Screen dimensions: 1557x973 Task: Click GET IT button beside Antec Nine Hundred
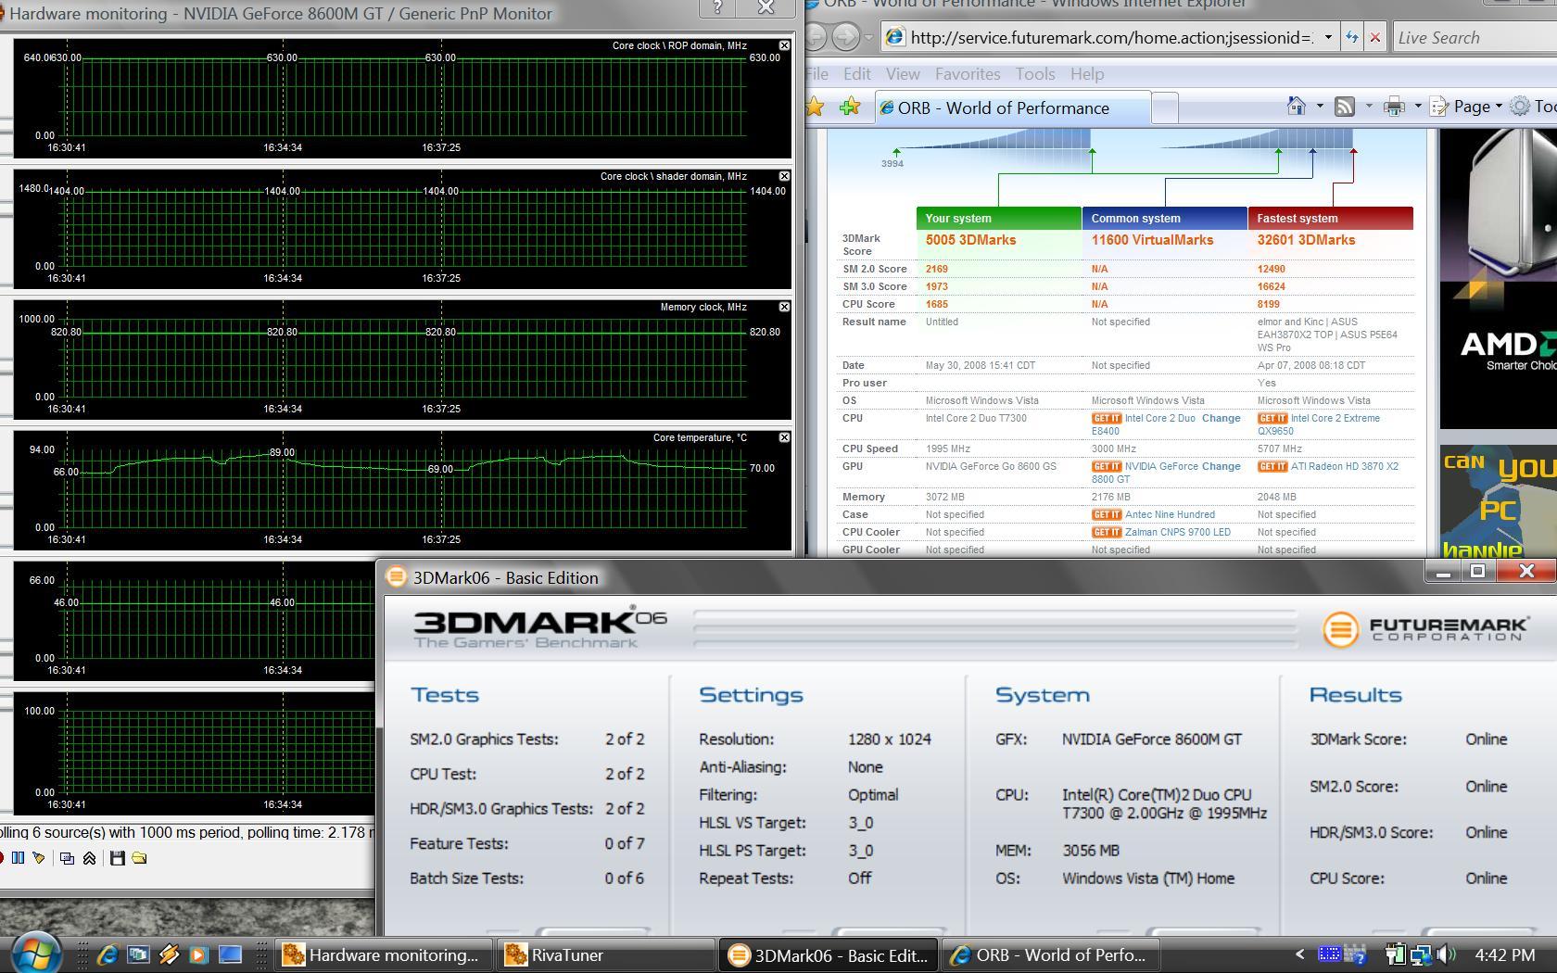[1107, 514]
